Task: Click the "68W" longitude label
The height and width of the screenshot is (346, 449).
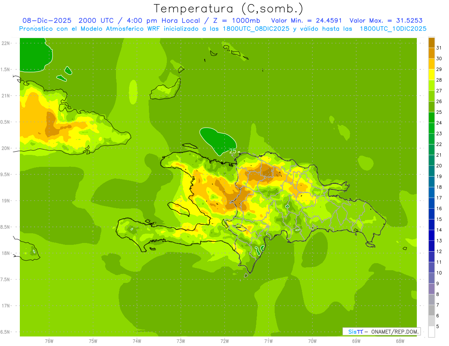Action: [x=400, y=341]
